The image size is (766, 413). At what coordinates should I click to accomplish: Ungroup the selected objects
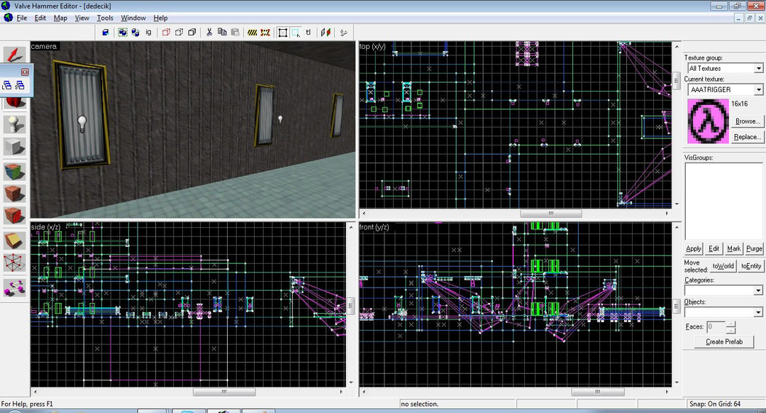135,32
